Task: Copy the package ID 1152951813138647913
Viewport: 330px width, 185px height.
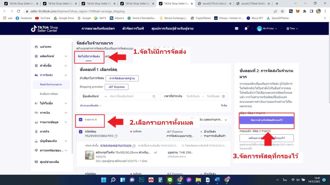Action: point(116,136)
